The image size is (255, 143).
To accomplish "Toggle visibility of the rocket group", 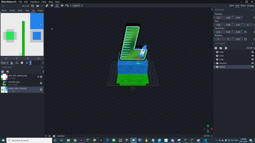I will 252,67.
